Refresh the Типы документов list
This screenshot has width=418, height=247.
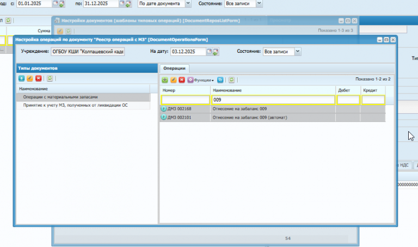50,78
